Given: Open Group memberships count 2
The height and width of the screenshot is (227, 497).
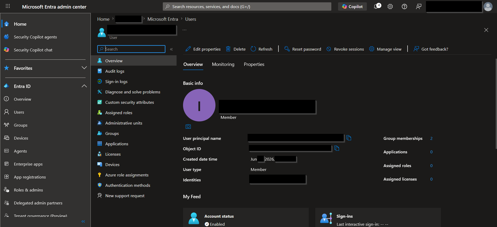Looking at the screenshot, I should pos(431,139).
